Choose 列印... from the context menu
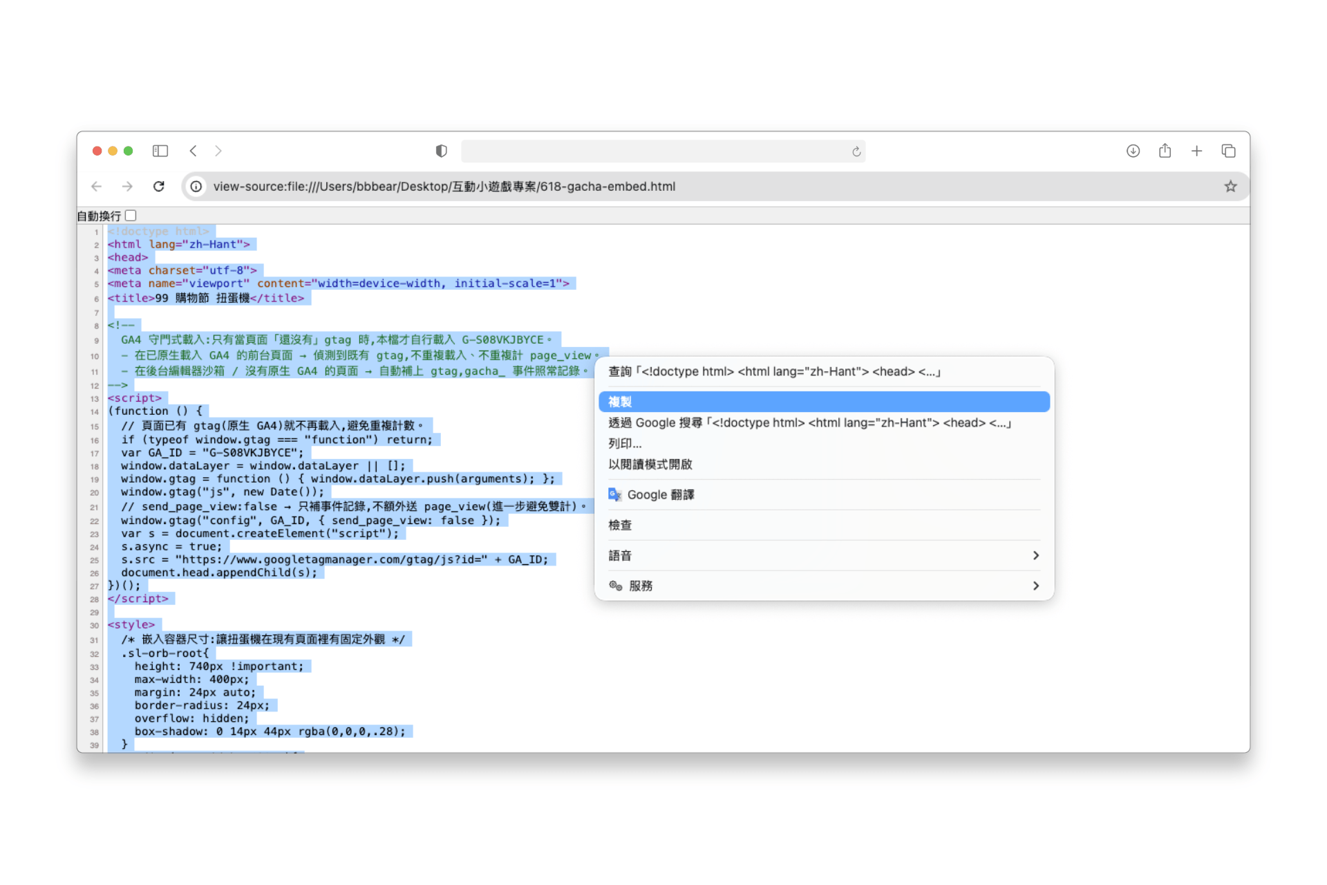This screenshot has width=1327, height=885. (824, 443)
